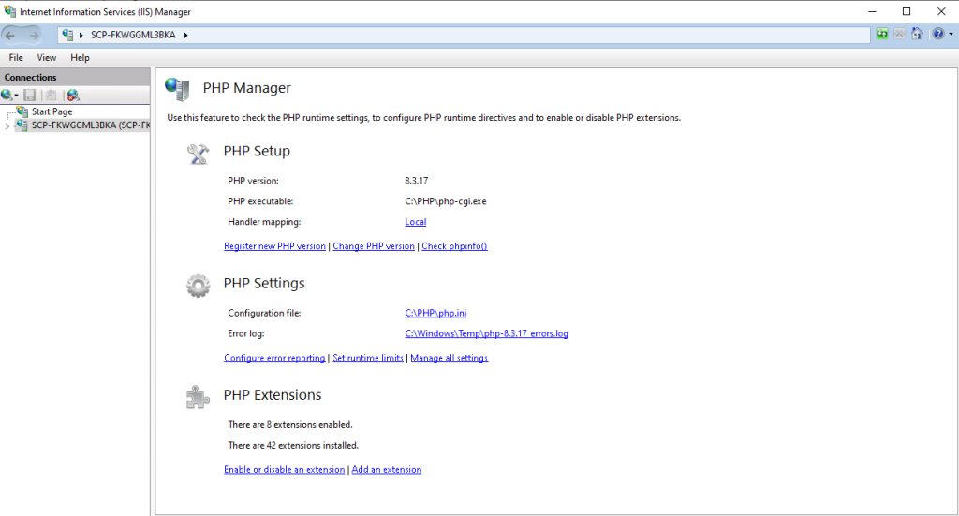
Task: Go forward with the navigation arrow
Action: [33, 35]
